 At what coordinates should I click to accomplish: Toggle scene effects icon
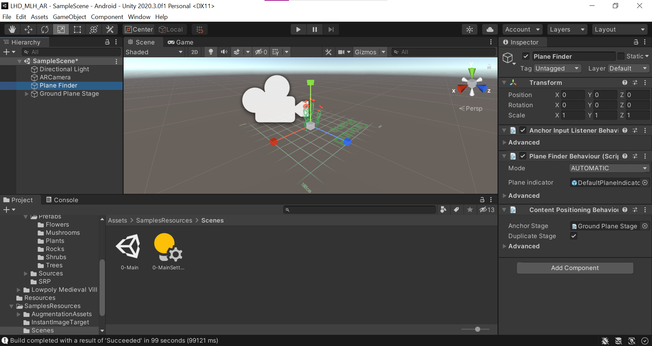[x=237, y=52]
